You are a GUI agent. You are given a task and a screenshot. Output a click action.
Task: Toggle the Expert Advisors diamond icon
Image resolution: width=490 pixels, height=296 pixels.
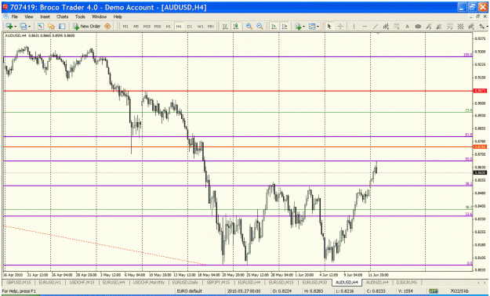(107, 27)
